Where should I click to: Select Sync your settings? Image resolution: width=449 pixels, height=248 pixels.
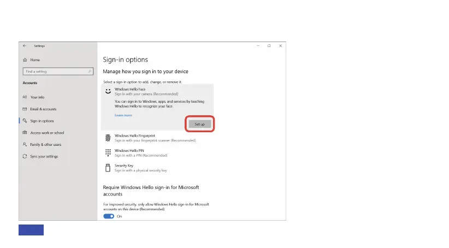[44, 156]
